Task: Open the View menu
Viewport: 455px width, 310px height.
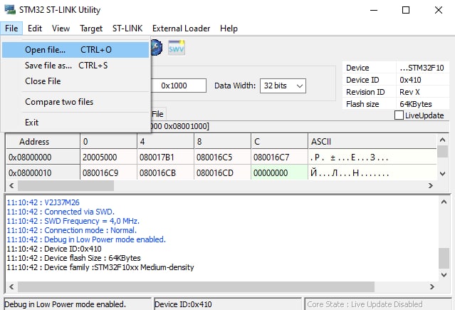Action: pyautogui.click(x=61, y=29)
